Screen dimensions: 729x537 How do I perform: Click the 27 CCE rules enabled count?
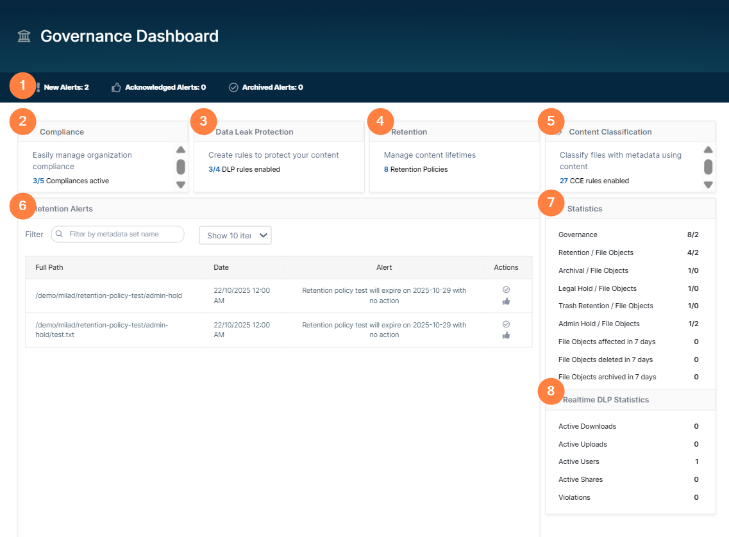click(x=564, y=181)
